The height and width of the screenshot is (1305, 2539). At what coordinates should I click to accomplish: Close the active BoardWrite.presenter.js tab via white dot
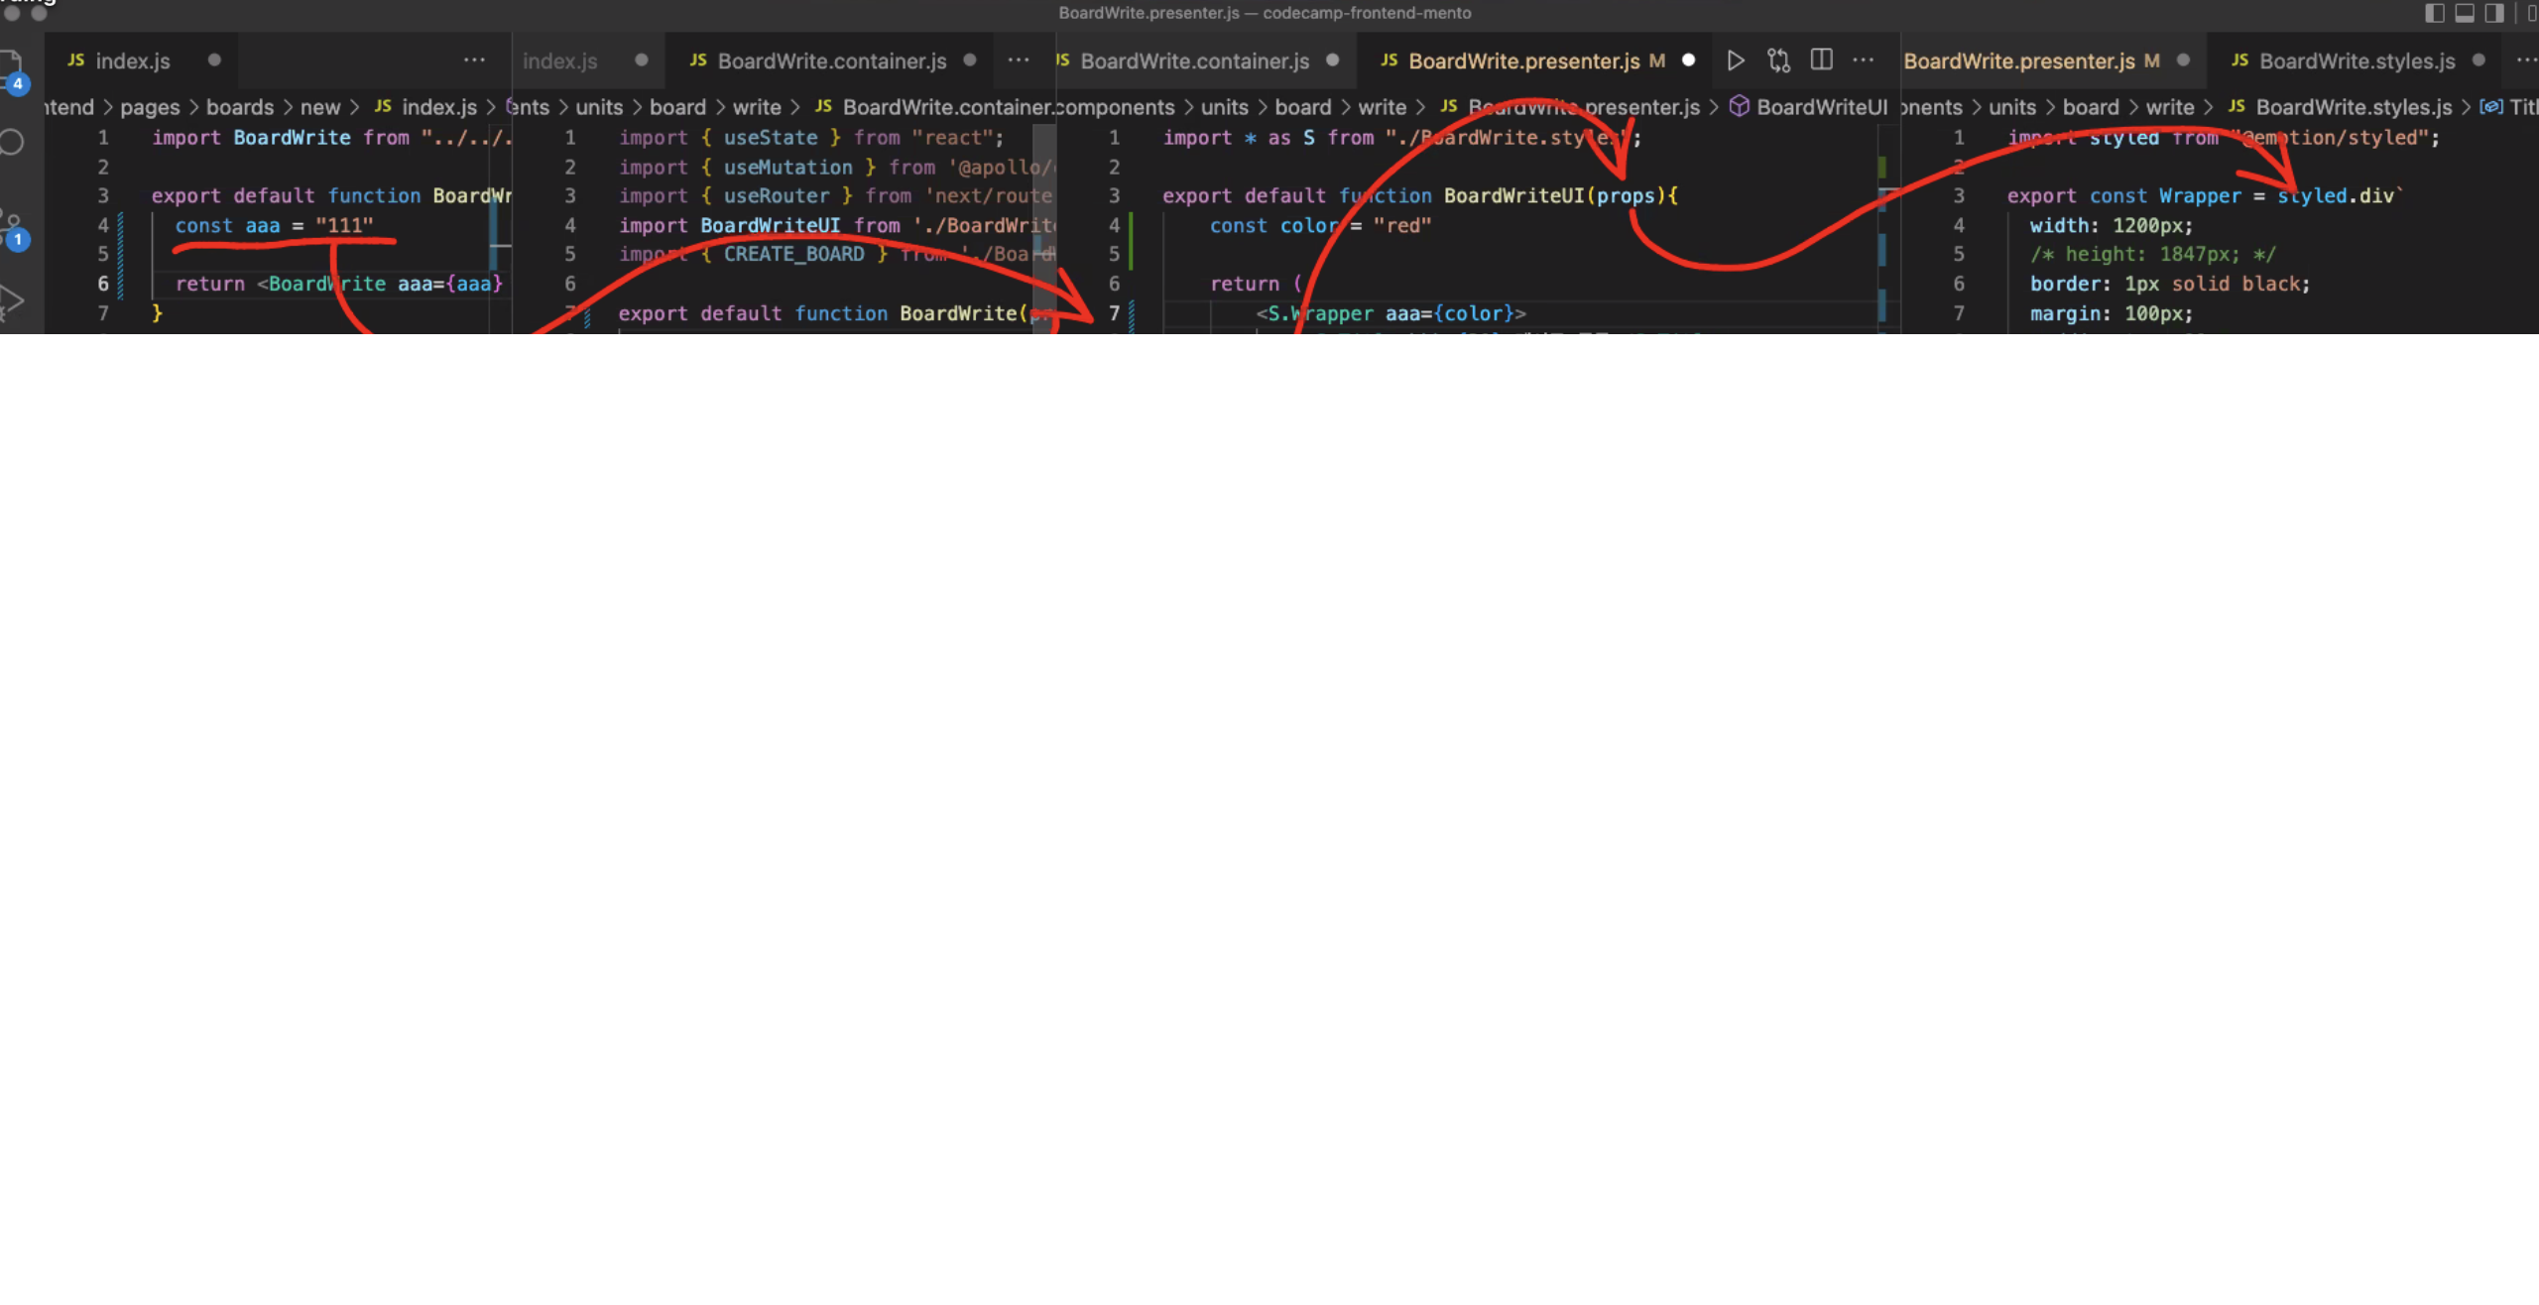pos(1689,60)
